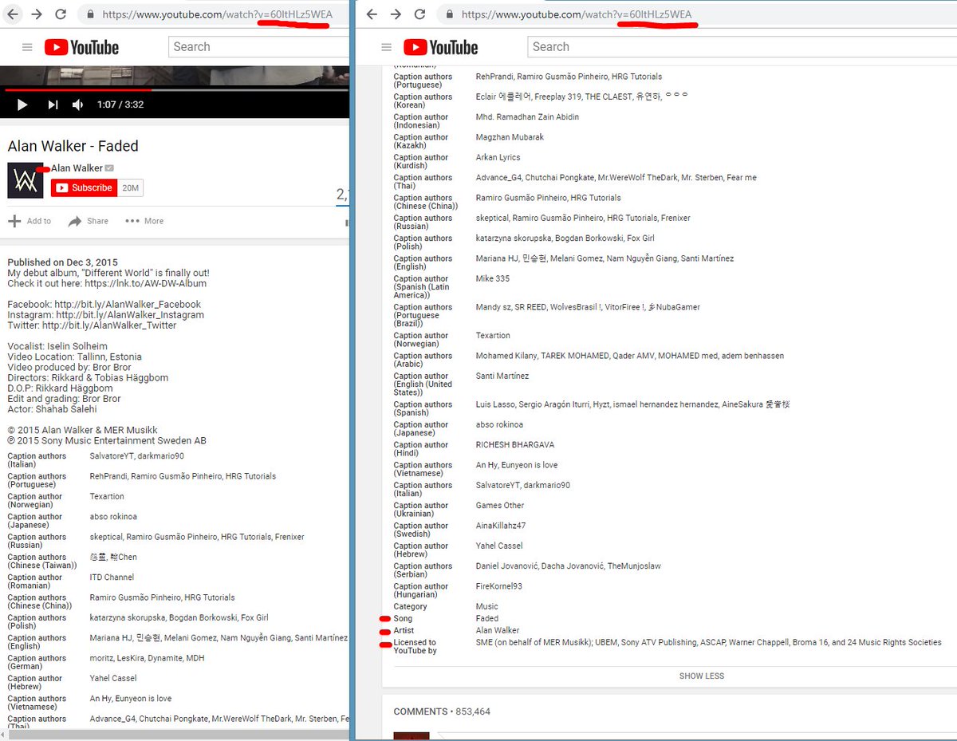Viewport: 957px width, 741px height.
Task: Click forward arrow in right browser window
Action: [x=396, y=14]
